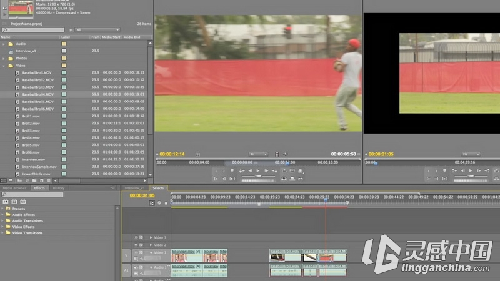
Task: Click Effects panel search field
Action: coord(32,194)
